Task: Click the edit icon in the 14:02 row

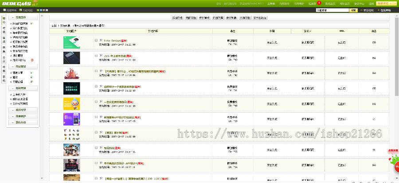Action: (101, 132)
